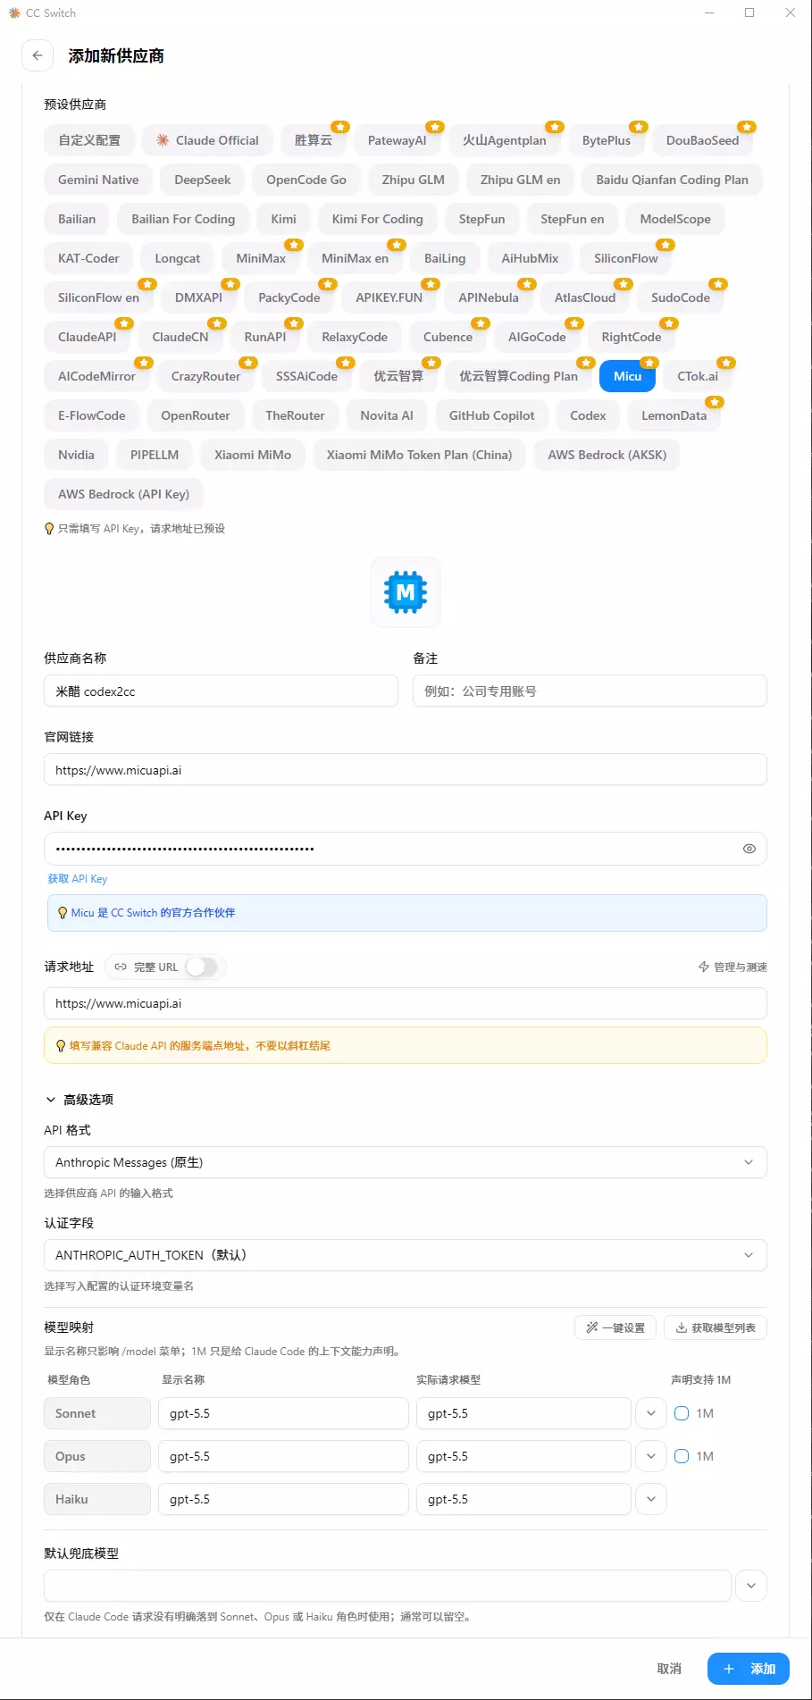Select Kimi For Coding preset
Image resolution: width=812 pixels, height=1700 pixels.
click(x=378, y=219)
